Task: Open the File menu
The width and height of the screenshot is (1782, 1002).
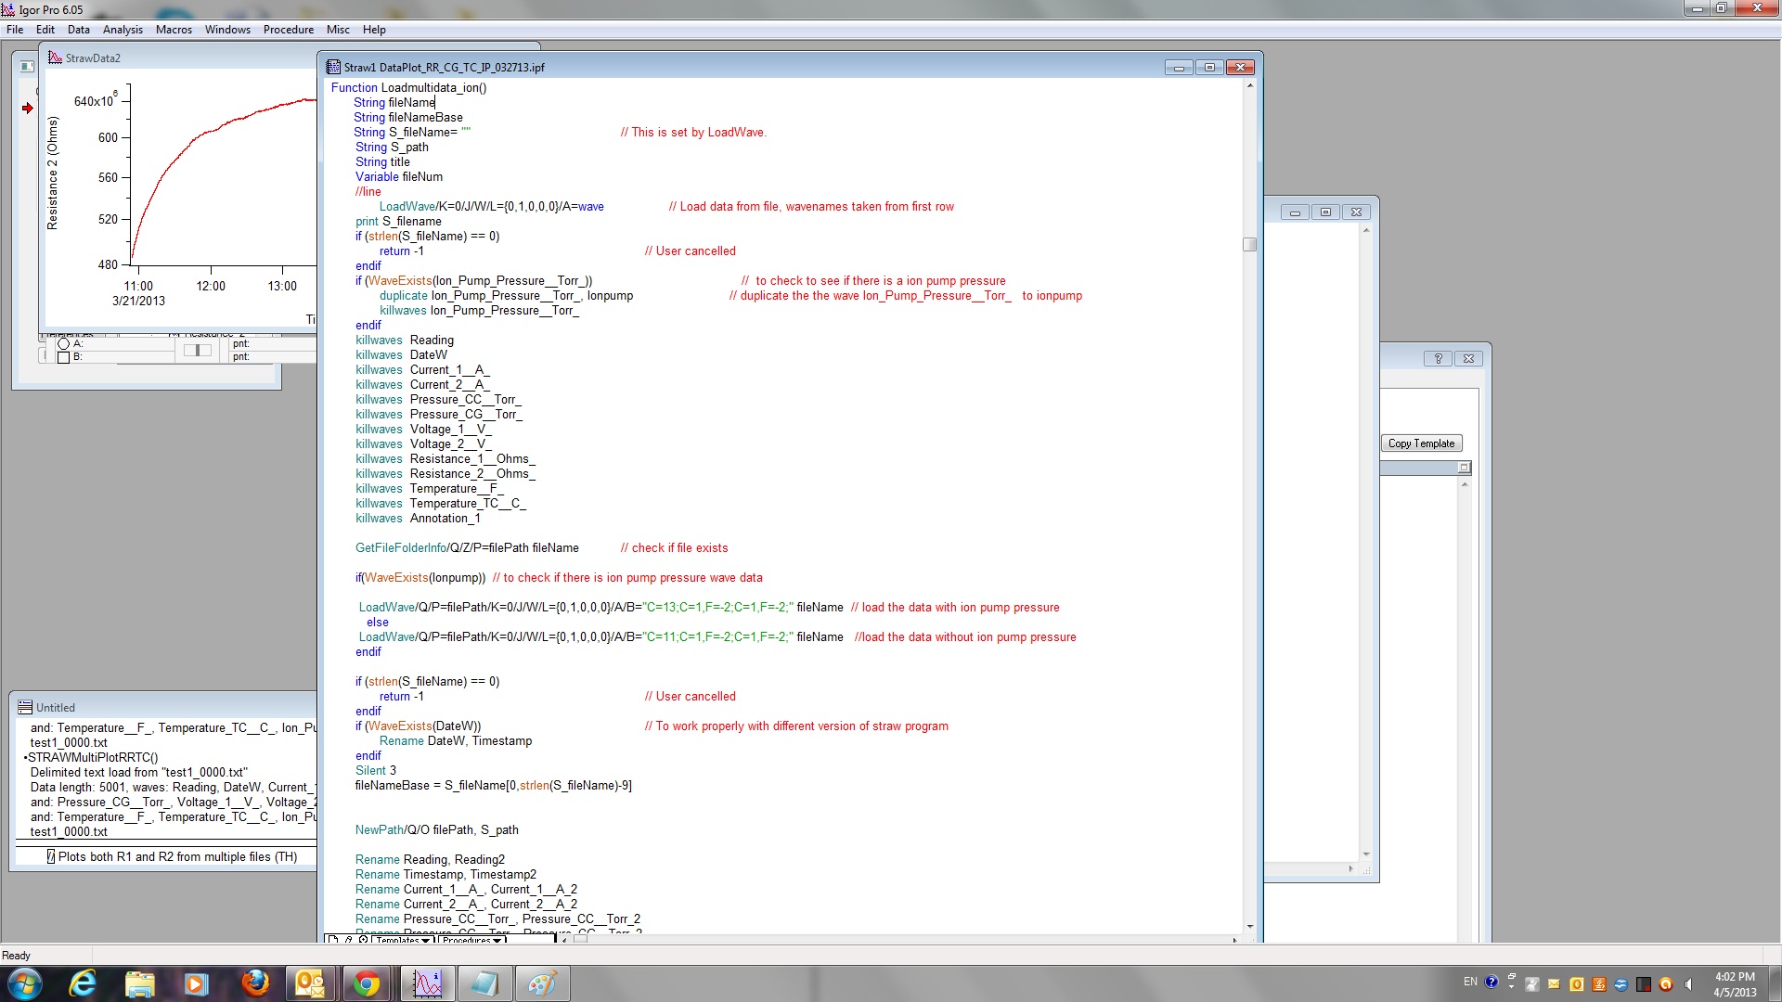Action: click(15, 30)
